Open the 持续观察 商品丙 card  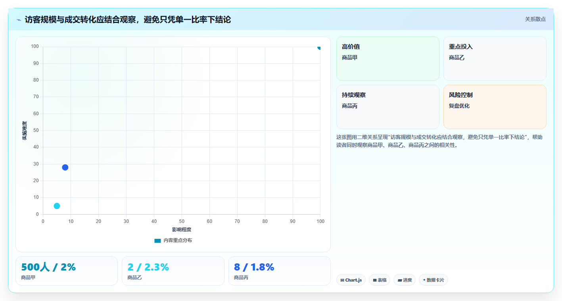click(x=387, y=107)
